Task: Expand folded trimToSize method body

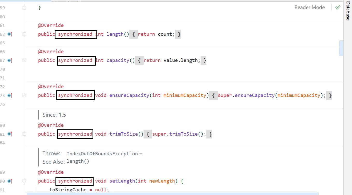Action: pos(24,134)
